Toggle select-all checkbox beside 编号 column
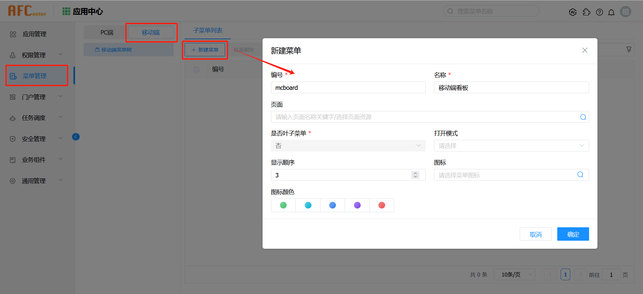The width and height of the screenshot is (643, 294). 196,69
